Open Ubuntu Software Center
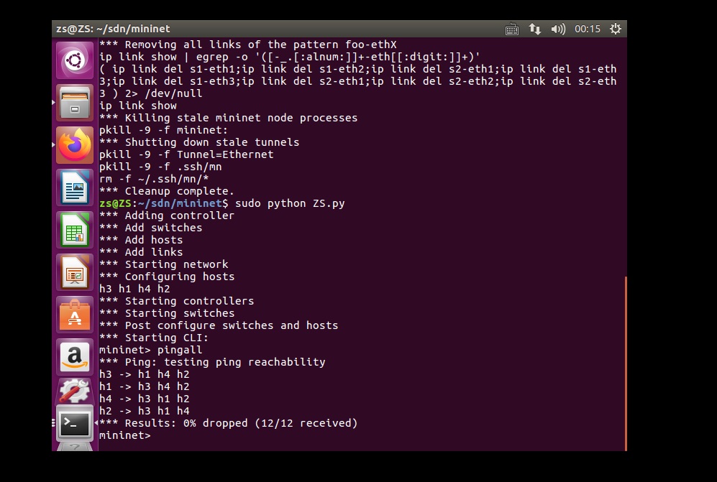 point(75,315)
